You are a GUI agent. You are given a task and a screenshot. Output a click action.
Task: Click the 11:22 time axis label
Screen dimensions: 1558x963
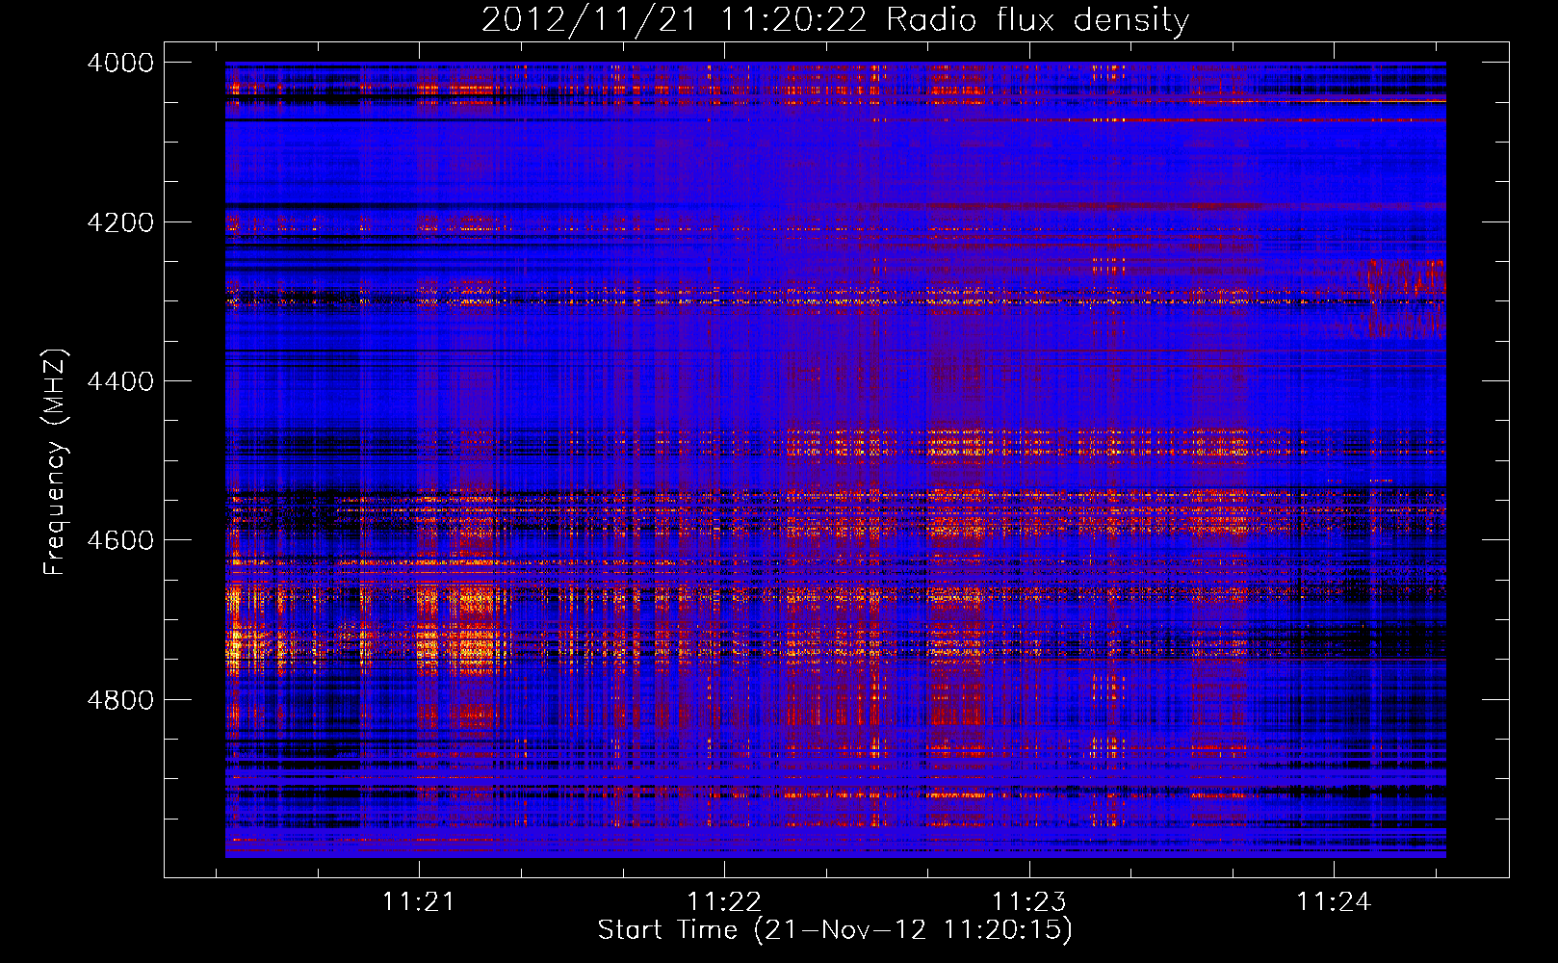click(x=724, y=902)
